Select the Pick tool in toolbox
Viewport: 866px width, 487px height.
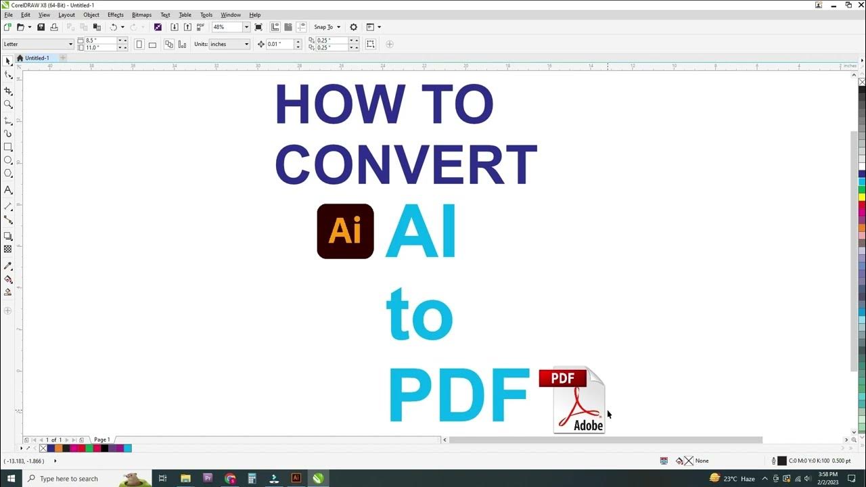coord(8,61)
